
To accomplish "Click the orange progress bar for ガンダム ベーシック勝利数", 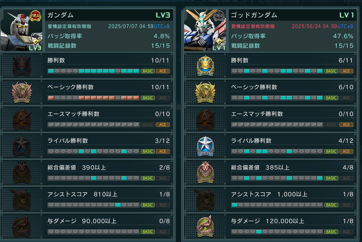I will (93, 98).
